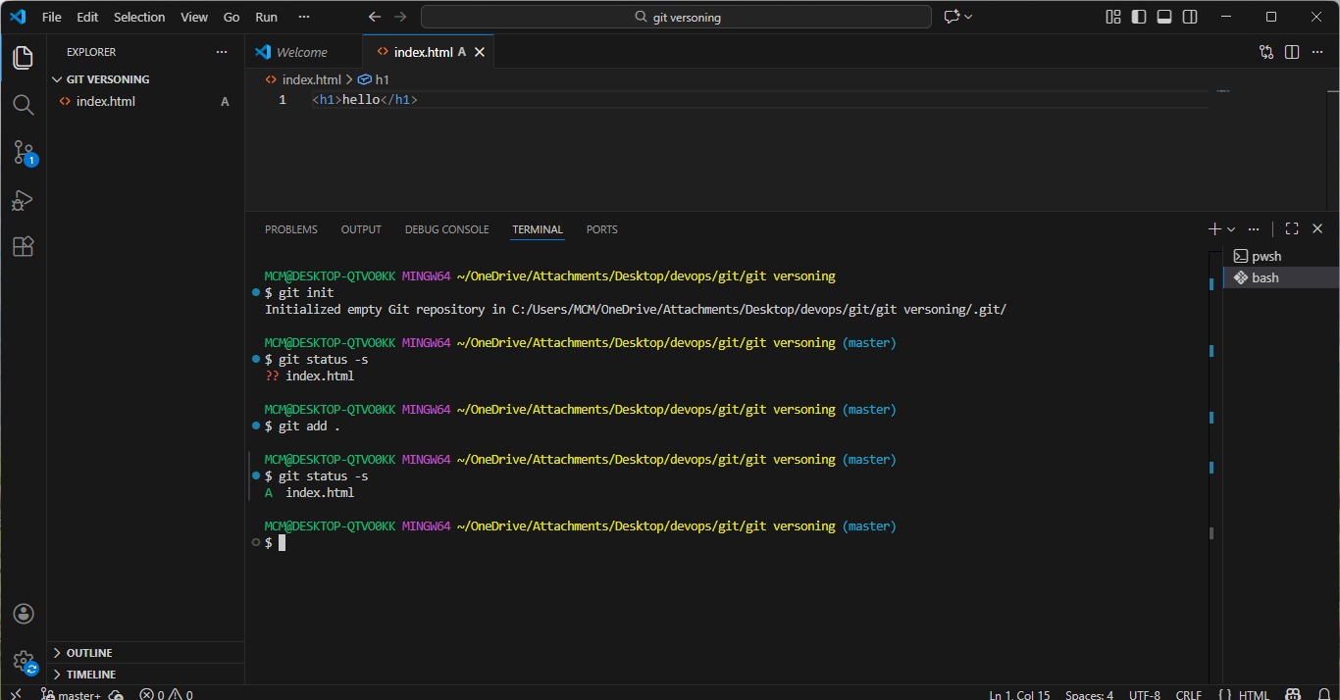
Task: Publish to cloud icon in status bar
Action: point(117,694)
